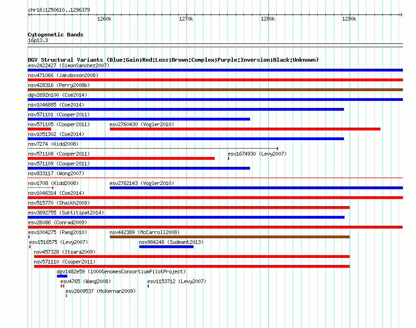The width and height of the screenshot is (416, 328).
Task: Open the nsv571101 (Cooper2011) variant label
Action: point(59,114)
